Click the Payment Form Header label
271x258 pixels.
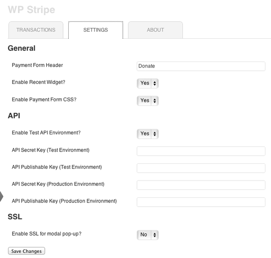[37, 65]
